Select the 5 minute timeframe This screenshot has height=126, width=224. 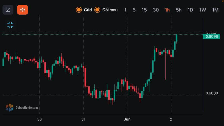click(x=134, y=10)
